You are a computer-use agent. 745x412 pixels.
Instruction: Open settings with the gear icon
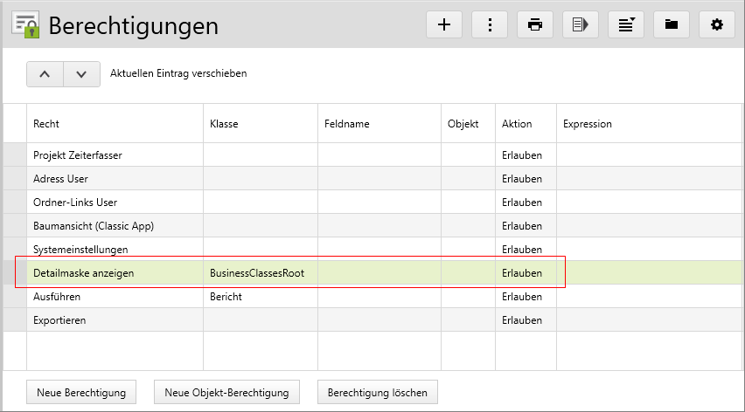tap(717, 24)
